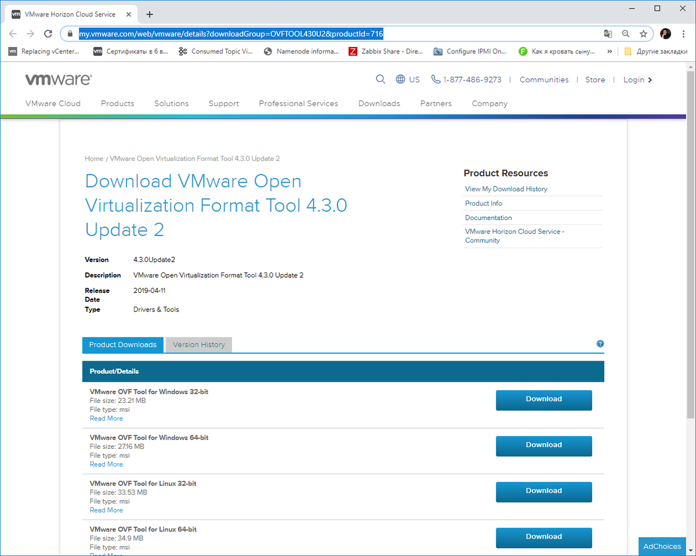Click the Product Info link
696x556 pixels.
[x=484, y=203]
